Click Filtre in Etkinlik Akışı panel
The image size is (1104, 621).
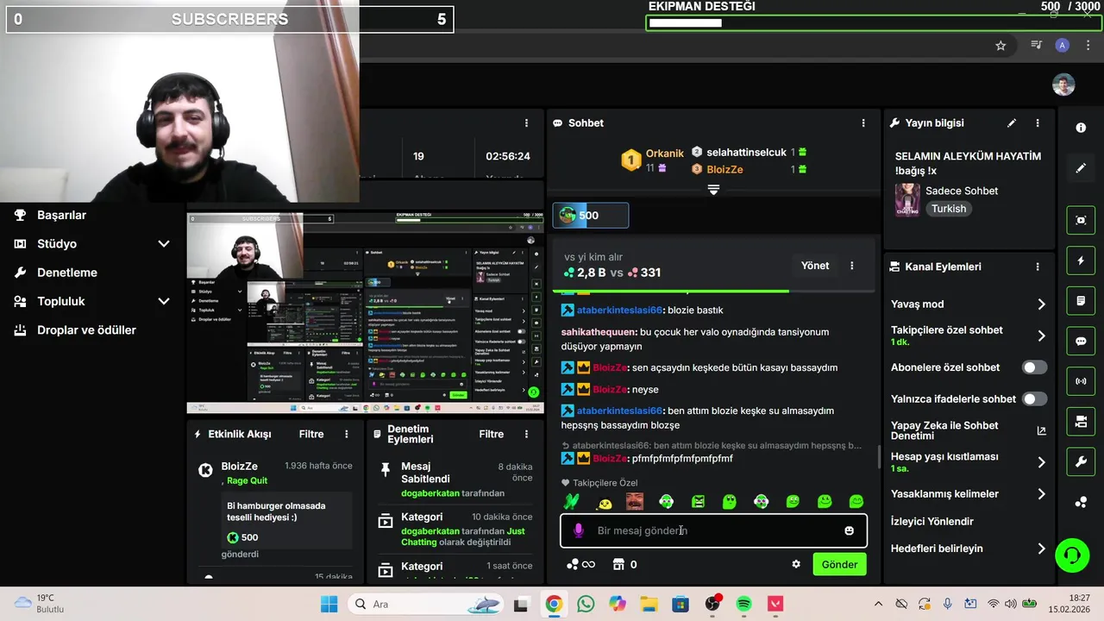(311, 435)
